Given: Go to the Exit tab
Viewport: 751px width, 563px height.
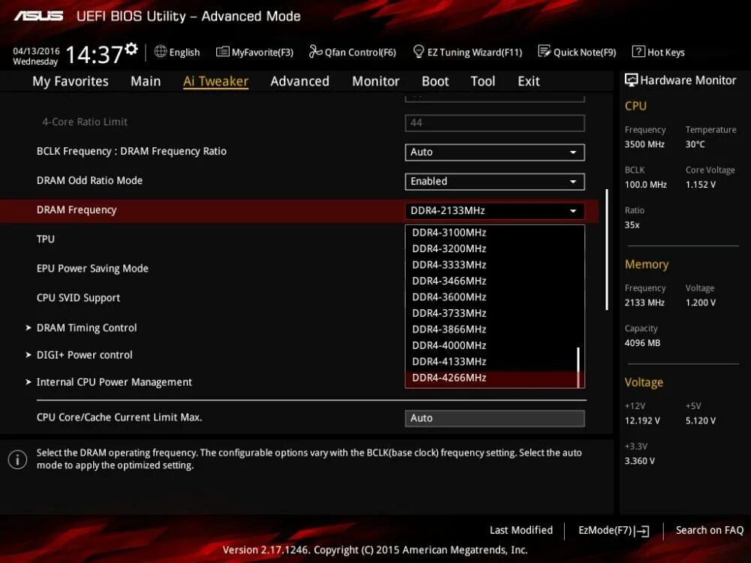Looking at the screenshot, I should point(529,81).
